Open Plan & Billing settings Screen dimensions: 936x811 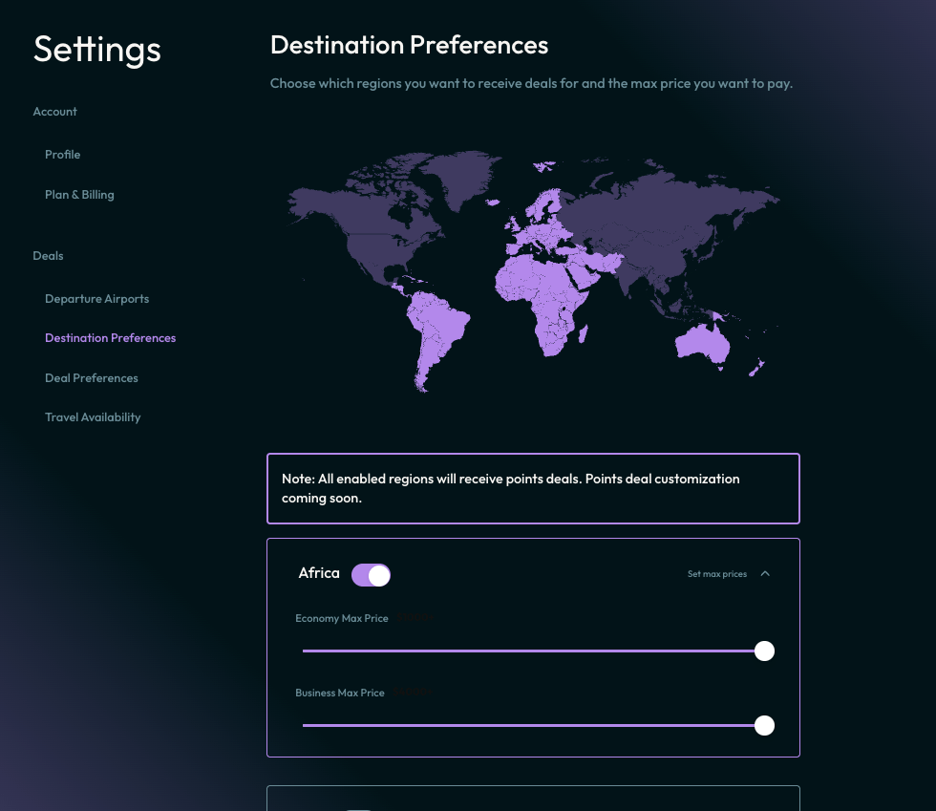pyautogui.click(x=79, y=194)
